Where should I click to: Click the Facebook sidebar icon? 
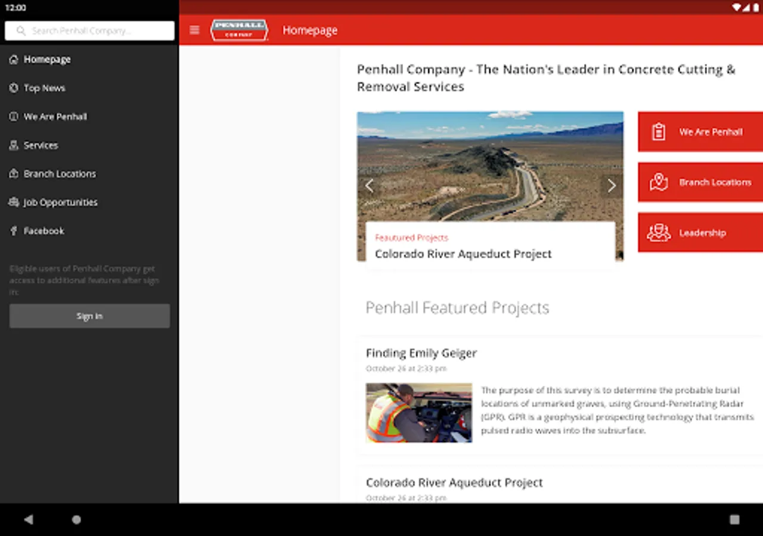pos(14,231)
